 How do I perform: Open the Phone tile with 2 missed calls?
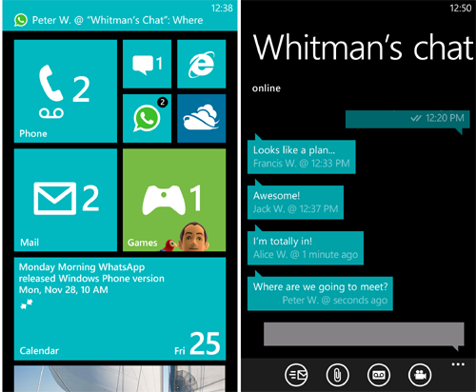pos(66,91)
